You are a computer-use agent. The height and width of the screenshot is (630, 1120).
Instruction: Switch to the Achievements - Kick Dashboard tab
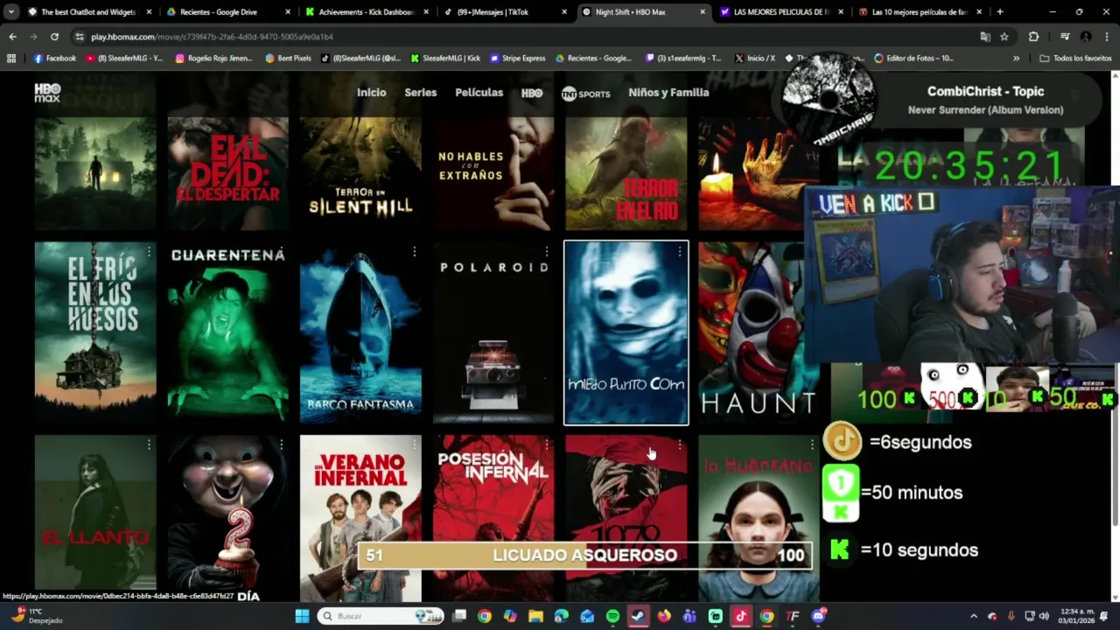click(366, 12)
